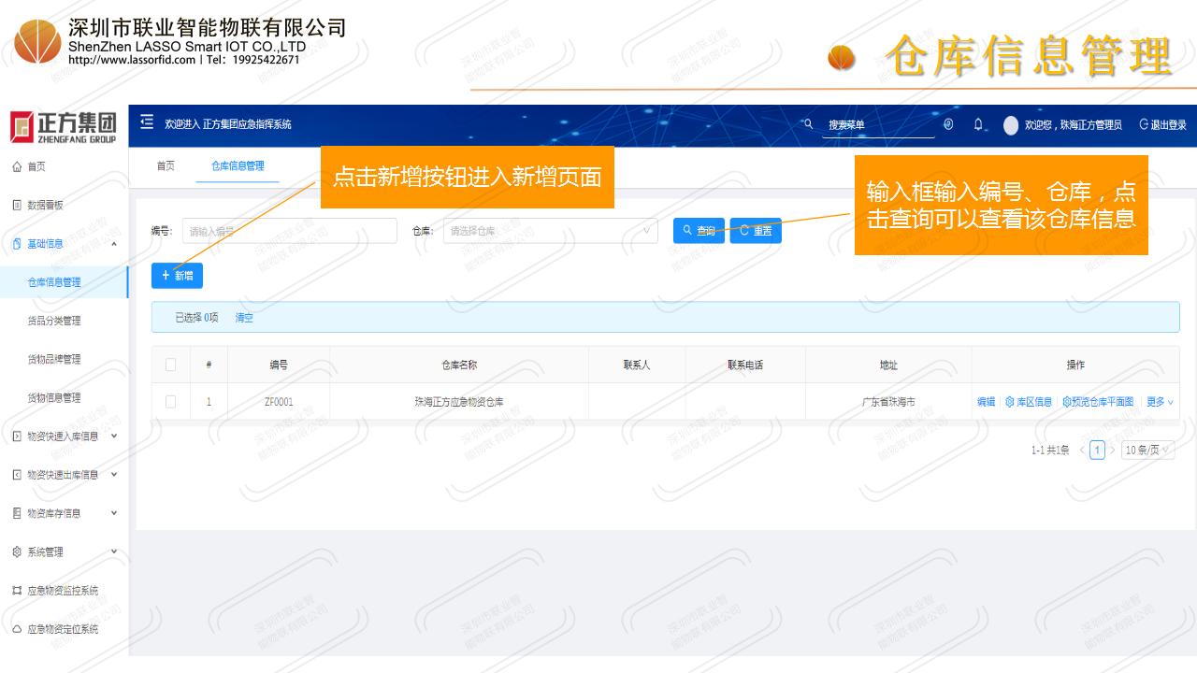1197x673 pixels.
Task: Click the user avatar icon
Action: [1010, 125]
